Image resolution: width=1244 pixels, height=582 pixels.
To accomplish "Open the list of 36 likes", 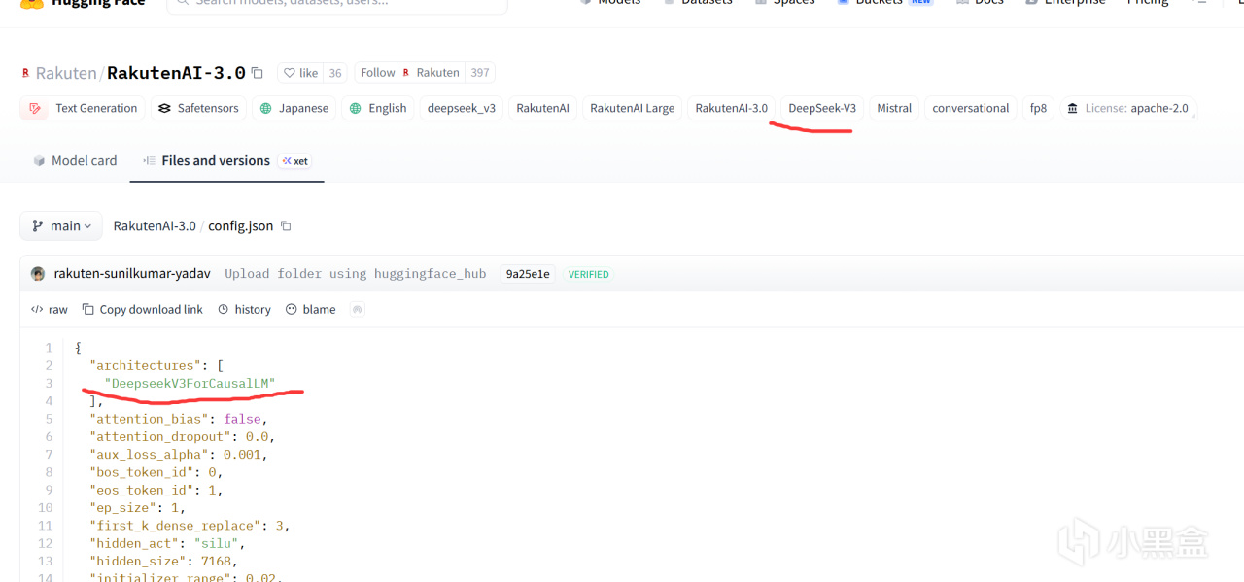I will coord(335,73).
